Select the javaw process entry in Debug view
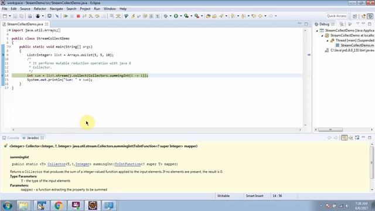This screenshot has height=211, width=375. 350,50
